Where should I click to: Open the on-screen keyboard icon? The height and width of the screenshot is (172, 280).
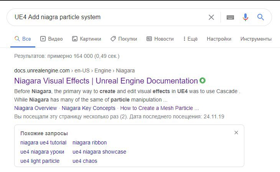pos(230,17)
